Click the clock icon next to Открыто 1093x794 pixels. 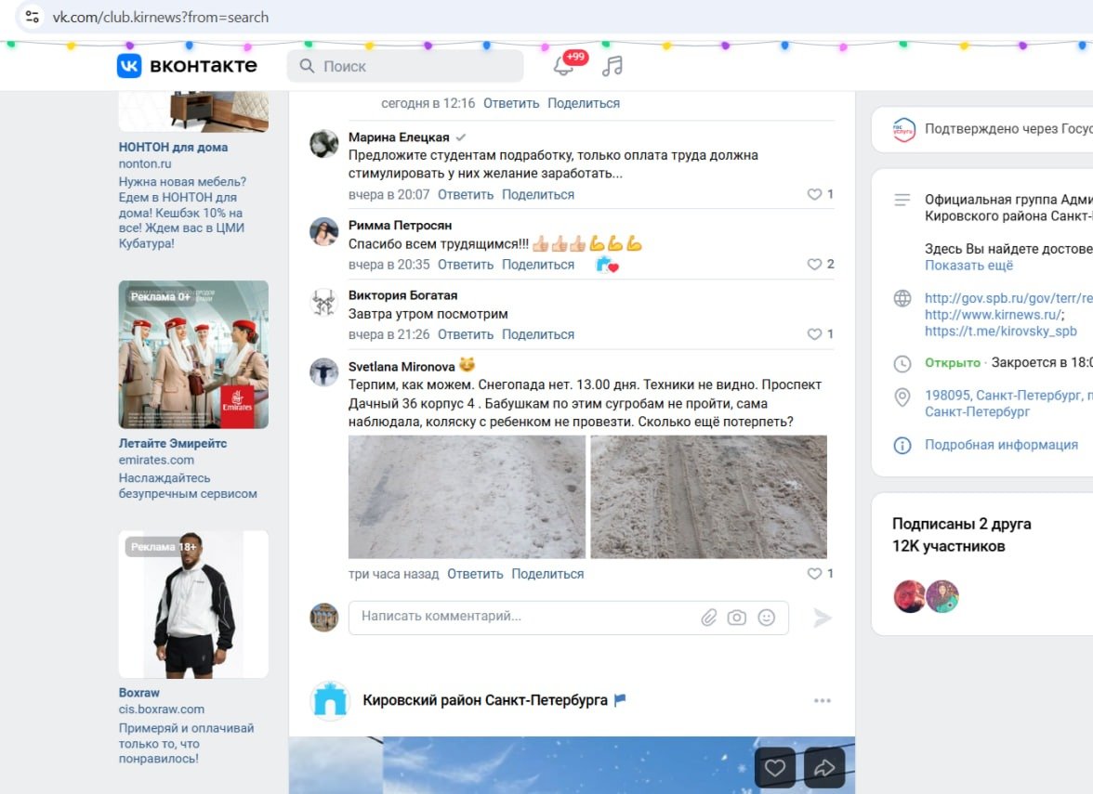[902, 362]
